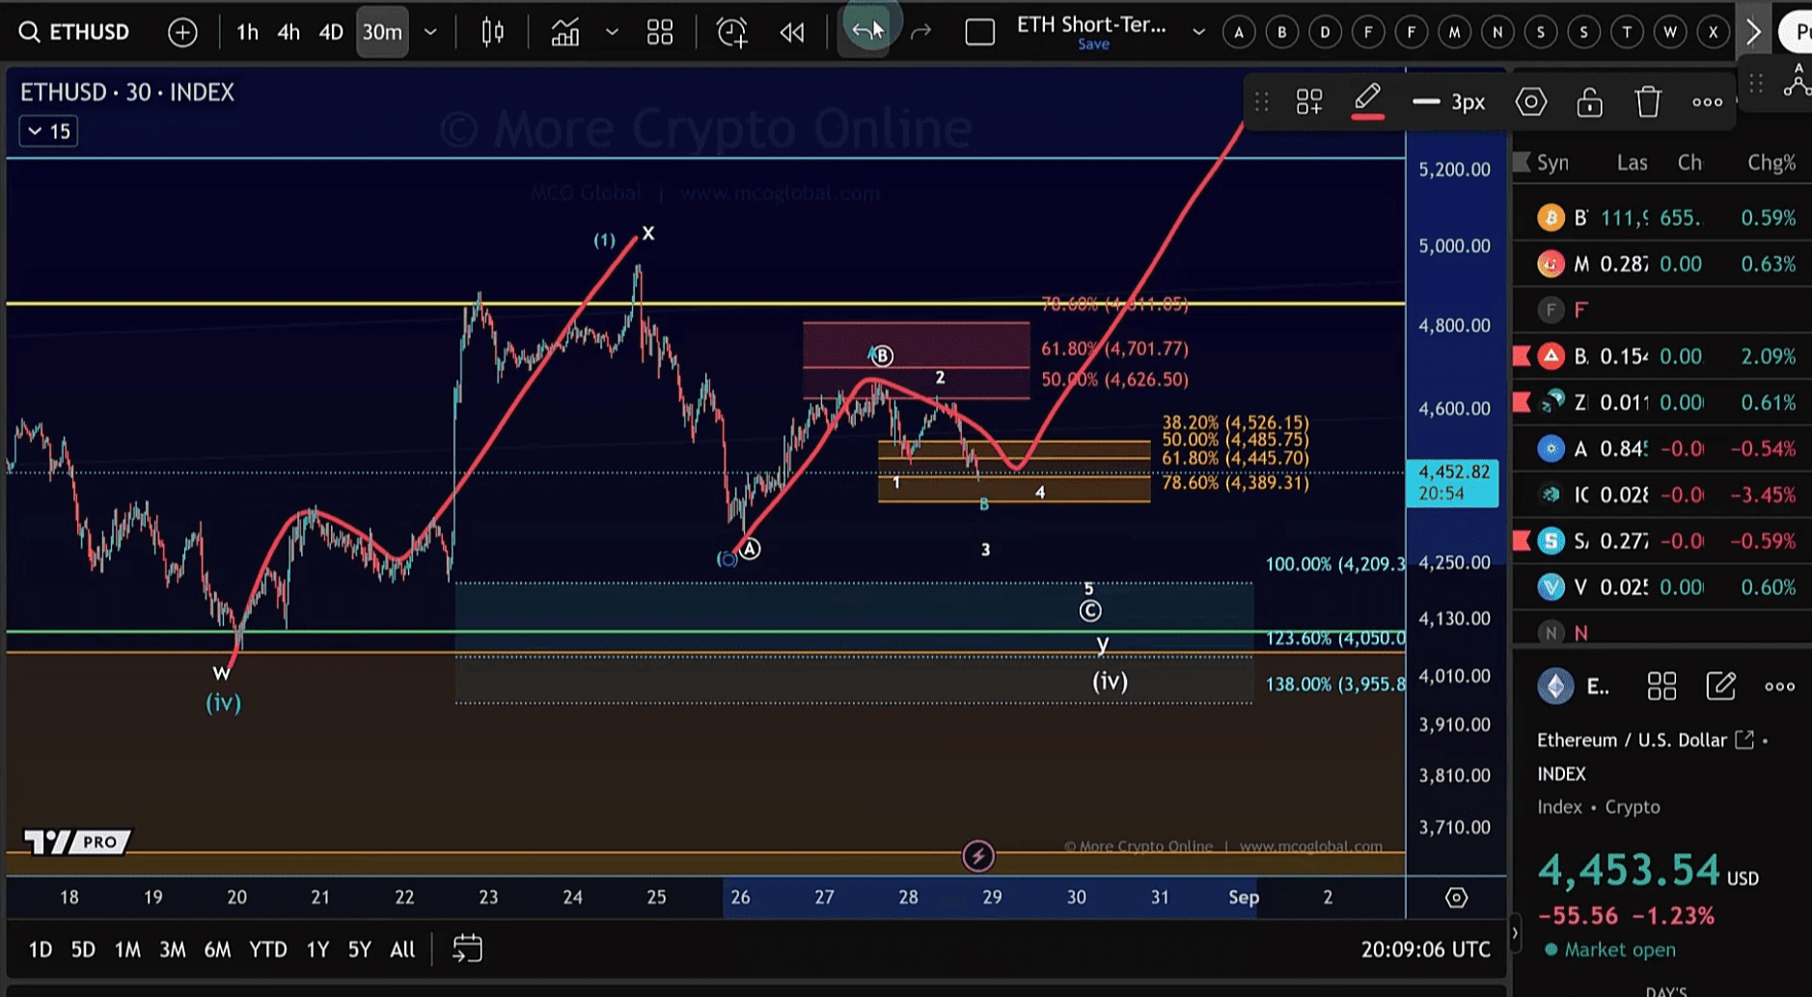Switch to layout shortcut B

[1282, 32]
